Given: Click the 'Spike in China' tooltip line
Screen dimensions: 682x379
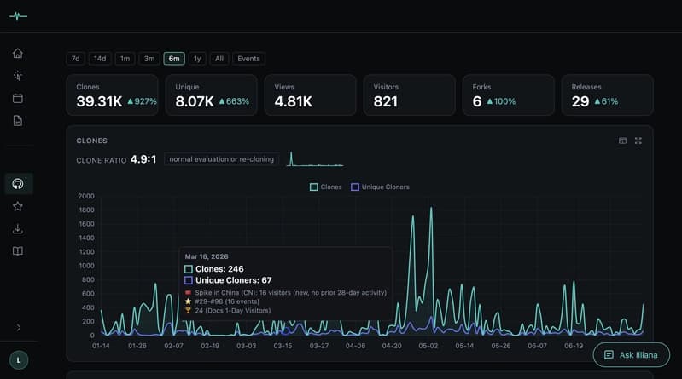Looking at the screenshot, I should point(286,293).
